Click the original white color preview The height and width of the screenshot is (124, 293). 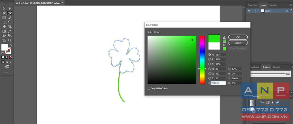[x=214, y=46]
